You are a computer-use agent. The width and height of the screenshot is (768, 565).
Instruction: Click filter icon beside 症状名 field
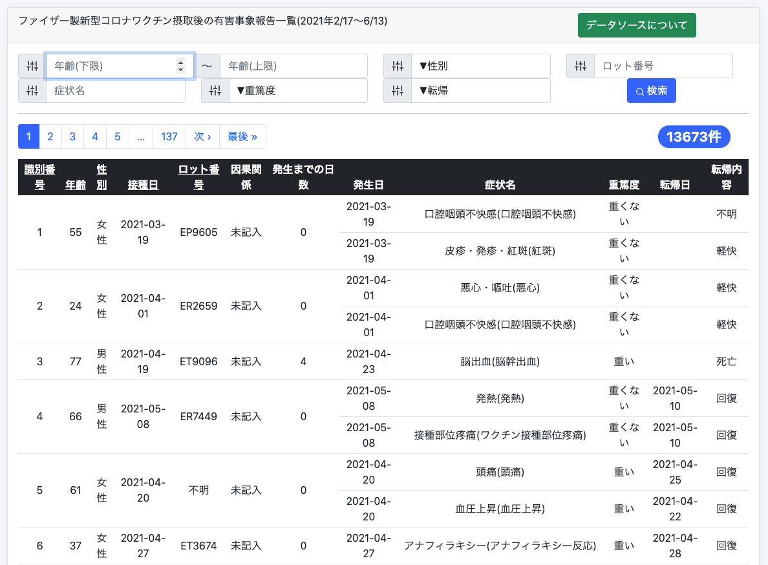[32, 91]
